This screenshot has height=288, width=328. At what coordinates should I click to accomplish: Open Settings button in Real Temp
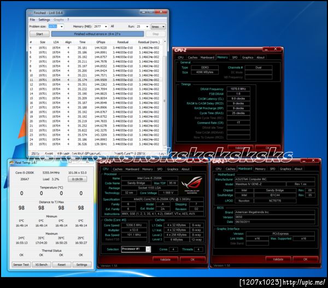(81, 265)
